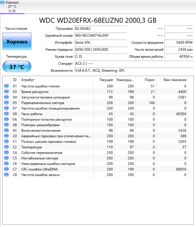196x227 pixels.
Task: Click the Режим передачи field SATA/300 | SATA/600
Action: [x=101, y=50]
